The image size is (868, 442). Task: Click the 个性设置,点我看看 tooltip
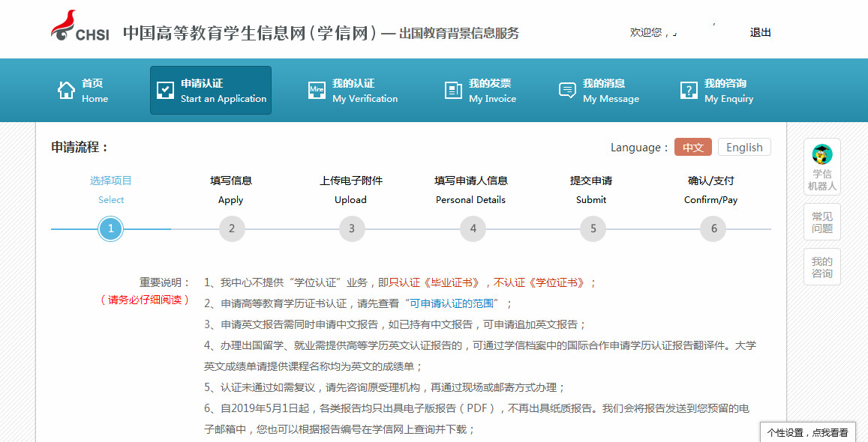coord(807,433)
